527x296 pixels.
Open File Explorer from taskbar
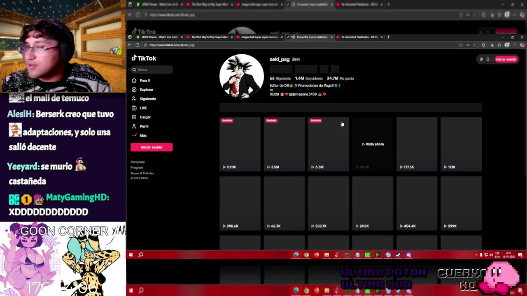326,255
